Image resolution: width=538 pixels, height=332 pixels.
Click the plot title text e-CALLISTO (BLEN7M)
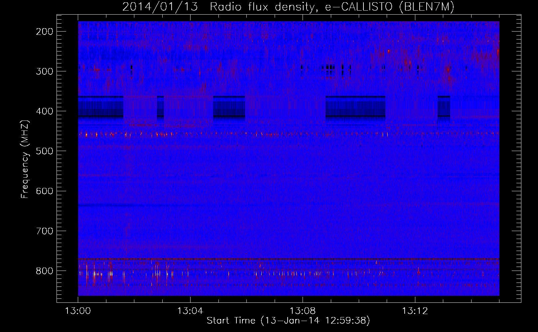coord(390,7)
